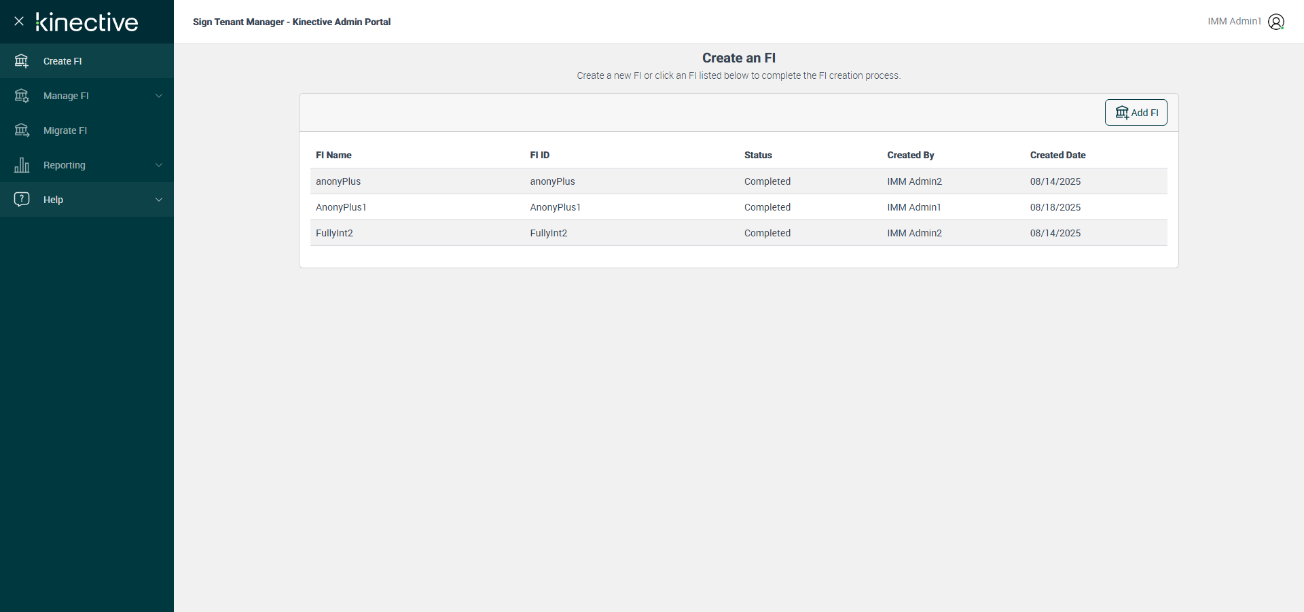Screen dimensions: 1304x612
Task: Click the Help question mark icon
Action: click(22, 199)
